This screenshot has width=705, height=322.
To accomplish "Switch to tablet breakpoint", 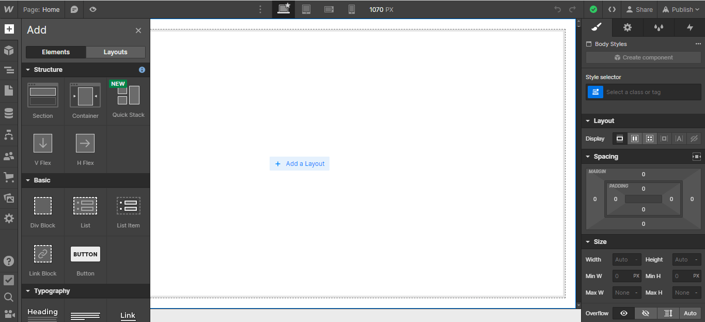I will [x=306, y=9].
